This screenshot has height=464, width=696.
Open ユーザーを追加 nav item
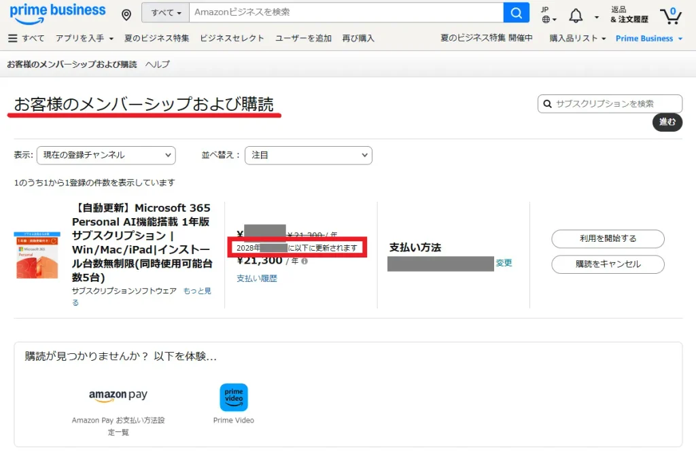click(303, 38)
